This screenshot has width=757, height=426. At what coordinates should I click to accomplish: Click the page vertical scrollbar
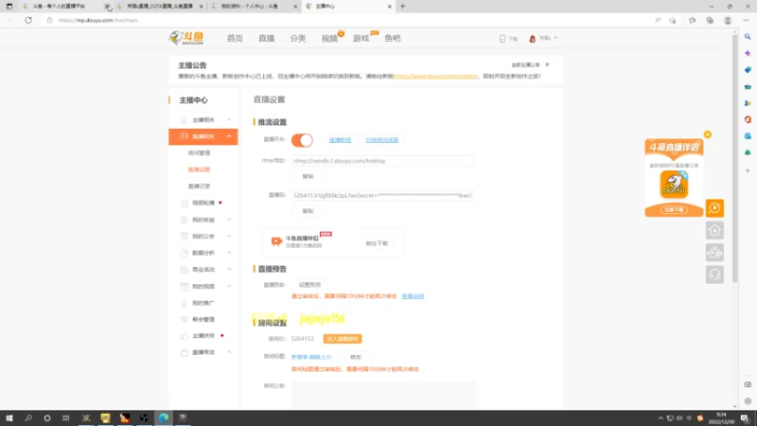pyautogui.click(x=735, y=159)
